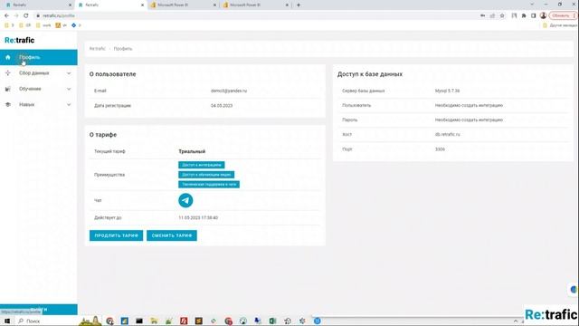
Task: Expand the Обучение sidebar section
Action: [69, 89]
